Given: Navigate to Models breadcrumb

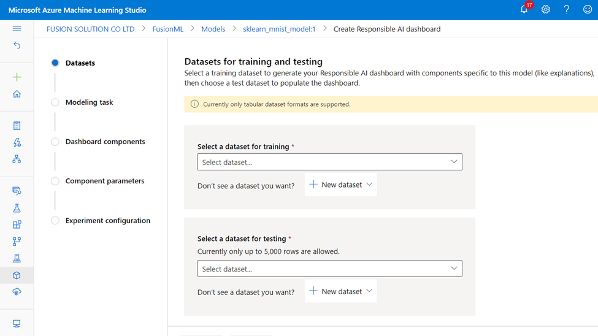Looking at the screenshot, I should (213, 29).
